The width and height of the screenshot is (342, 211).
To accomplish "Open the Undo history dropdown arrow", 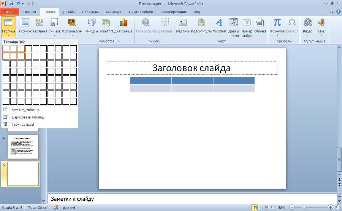I will pos(23,4).
